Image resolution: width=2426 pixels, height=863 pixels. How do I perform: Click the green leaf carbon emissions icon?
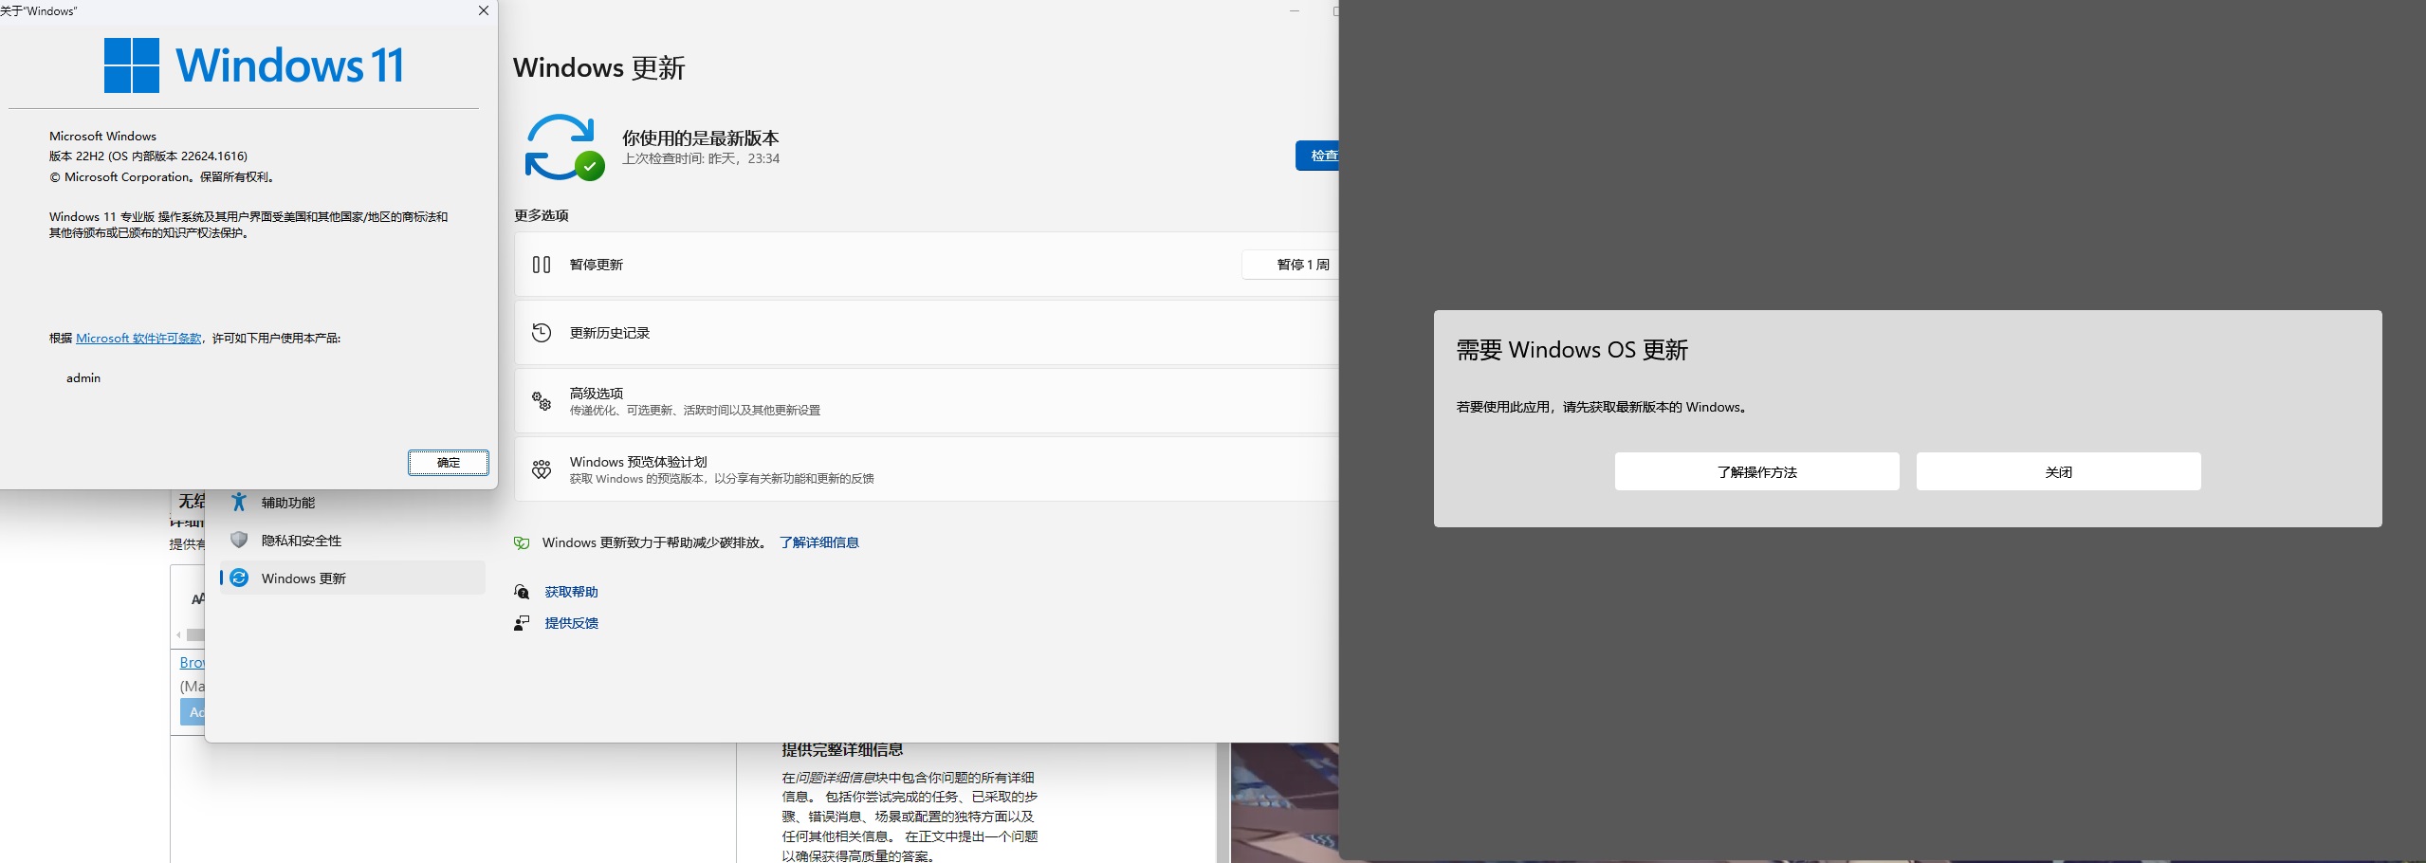[522, 543]
